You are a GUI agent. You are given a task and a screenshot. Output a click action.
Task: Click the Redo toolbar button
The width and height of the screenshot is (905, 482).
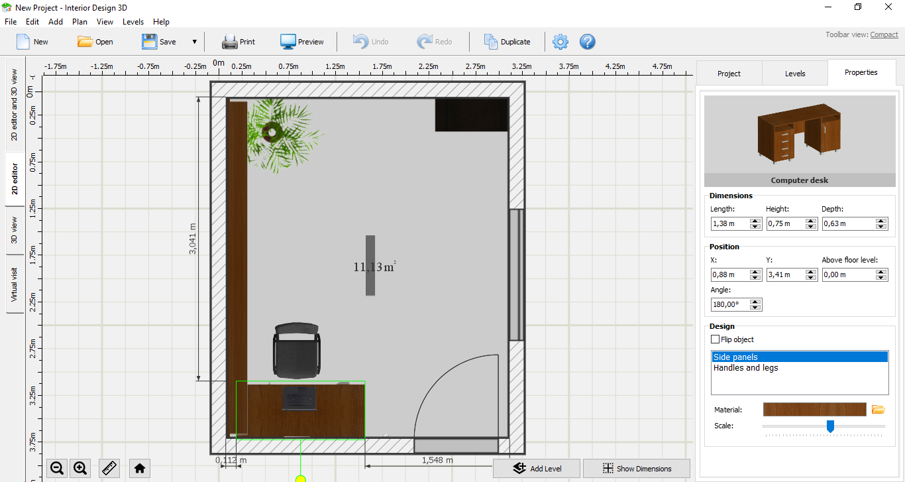click(x=435, y=42)
